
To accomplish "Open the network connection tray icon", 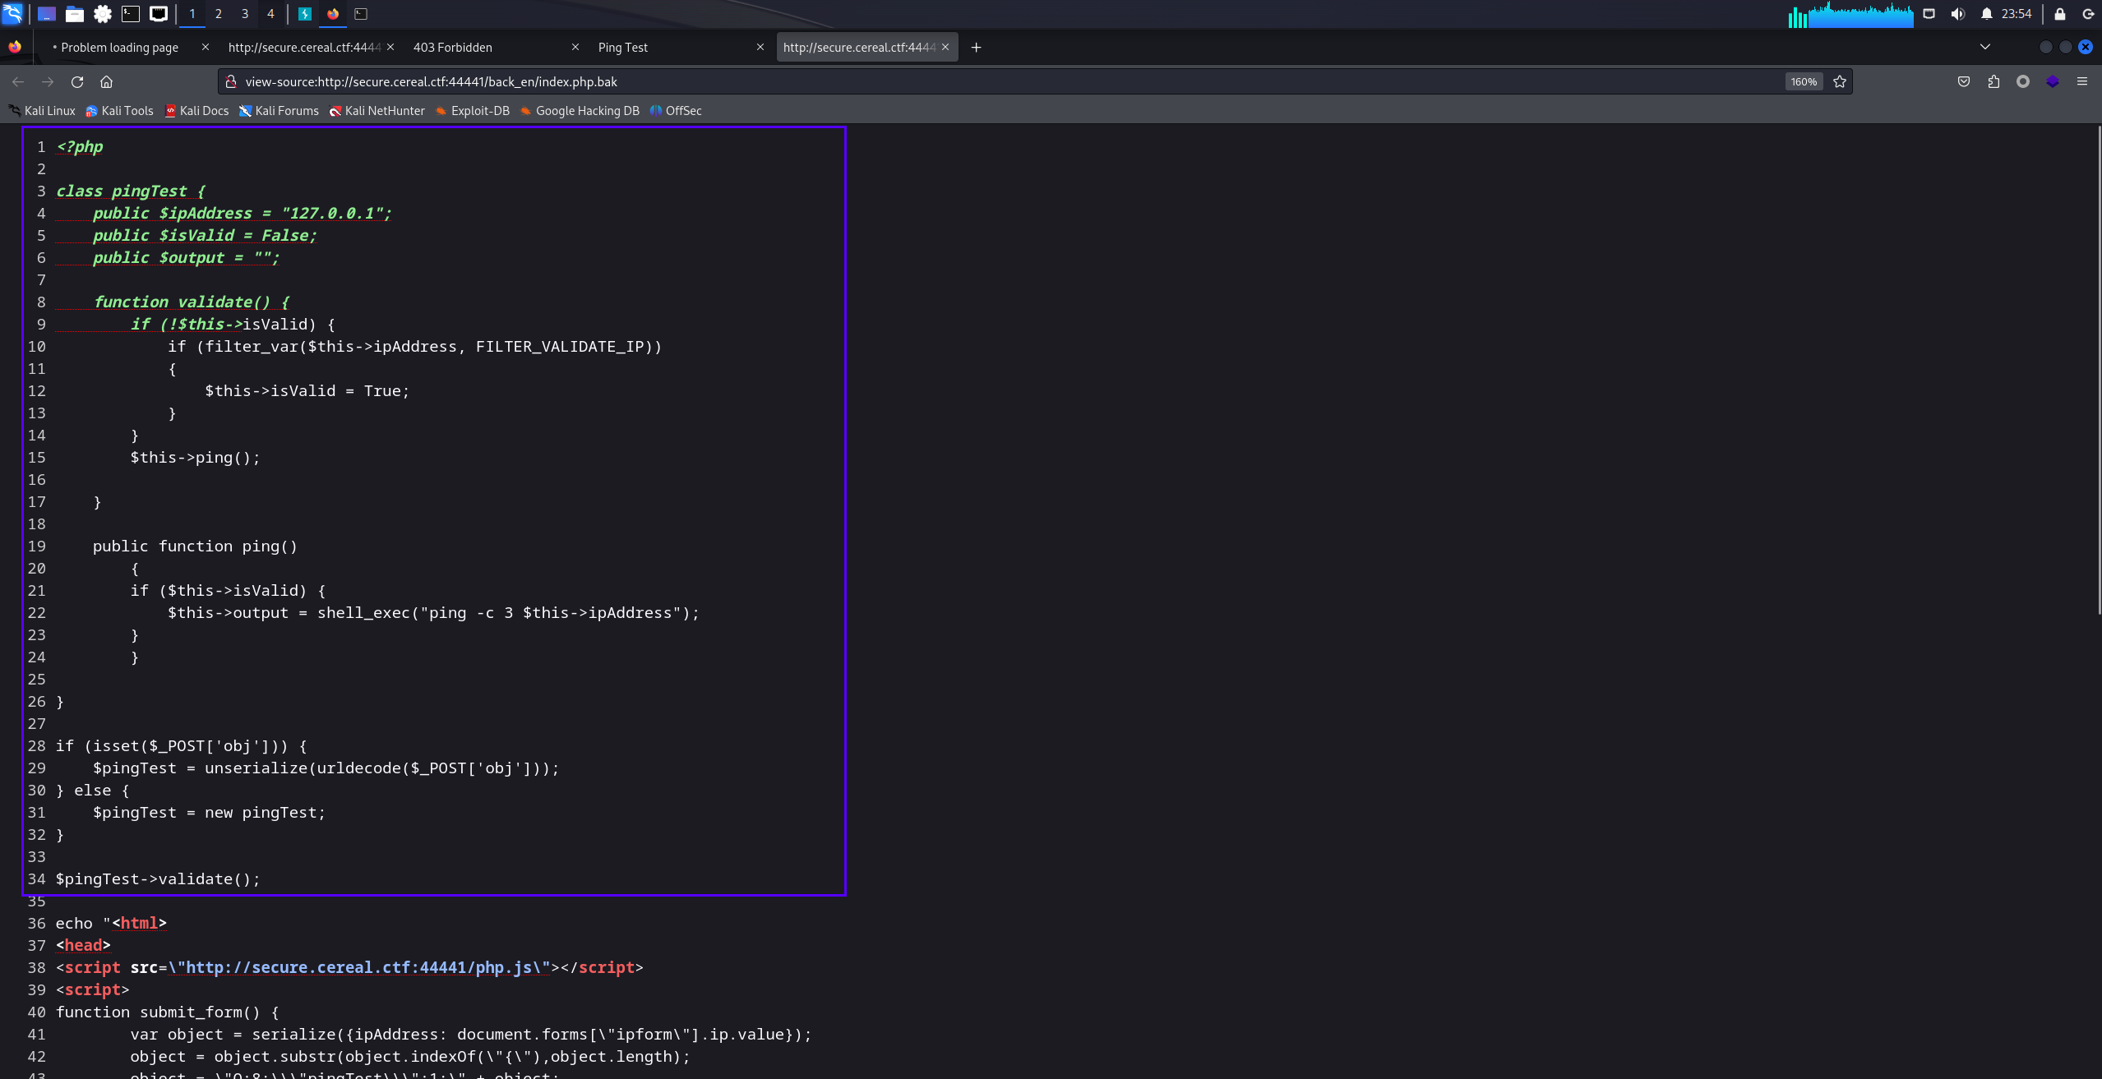I will (x=1929, y=14).
